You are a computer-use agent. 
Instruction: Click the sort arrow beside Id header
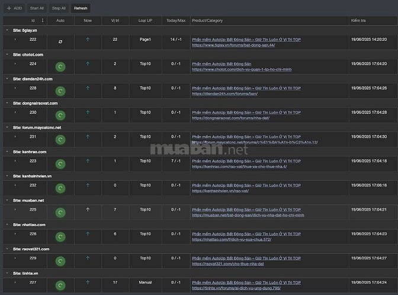coord(42,21)
